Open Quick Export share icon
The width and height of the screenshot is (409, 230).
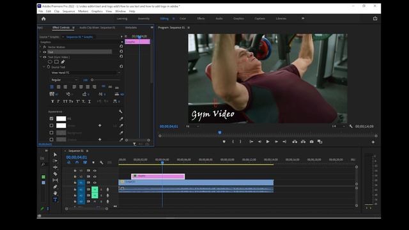point(375,19)
